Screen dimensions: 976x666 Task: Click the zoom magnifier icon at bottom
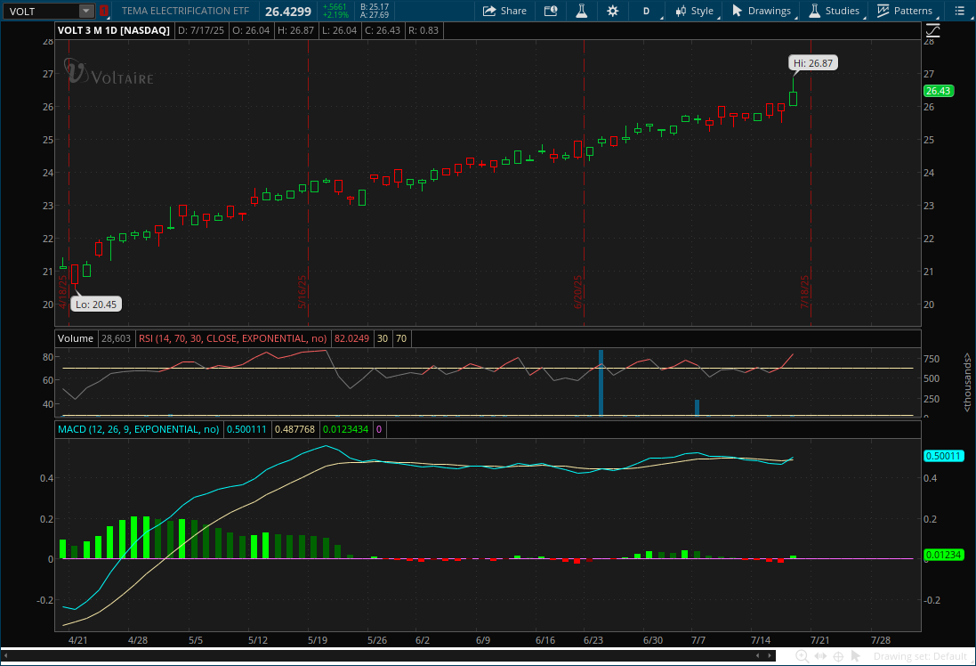click(x=803, y=656)
